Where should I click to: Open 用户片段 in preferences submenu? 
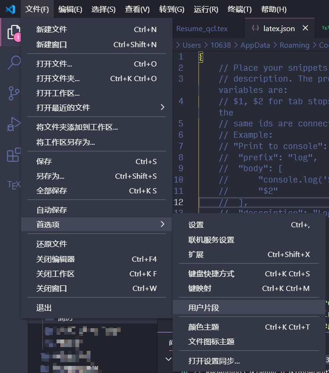click(249, 307)
